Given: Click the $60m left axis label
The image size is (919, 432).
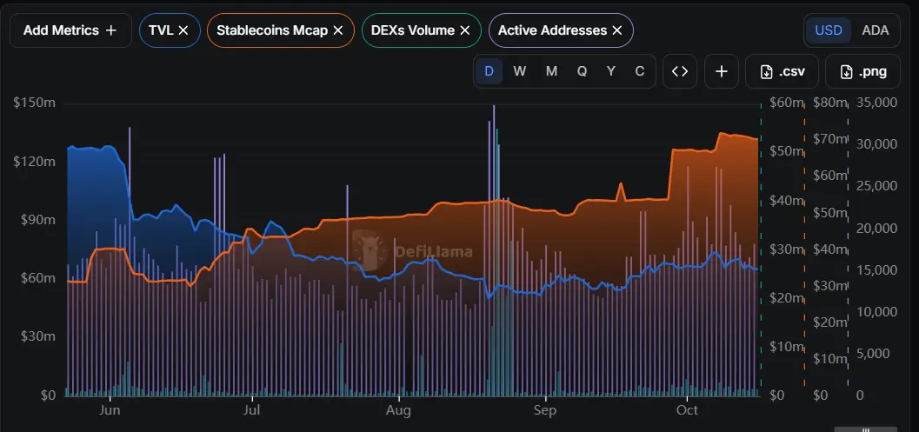Looking at the screenshot, I should pos(38,278).
